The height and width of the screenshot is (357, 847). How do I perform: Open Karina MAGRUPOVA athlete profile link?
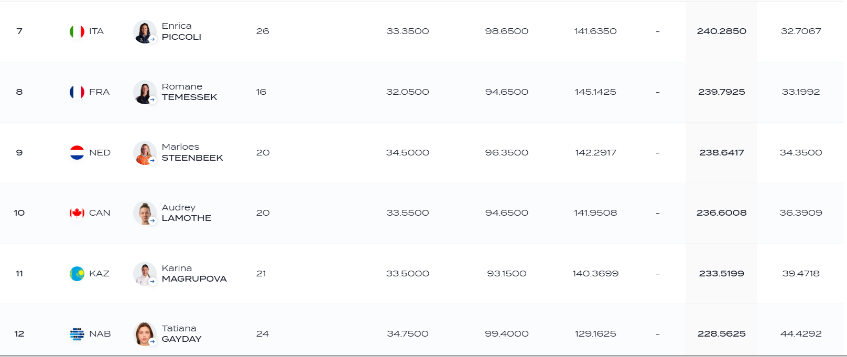tap(194, 273)
